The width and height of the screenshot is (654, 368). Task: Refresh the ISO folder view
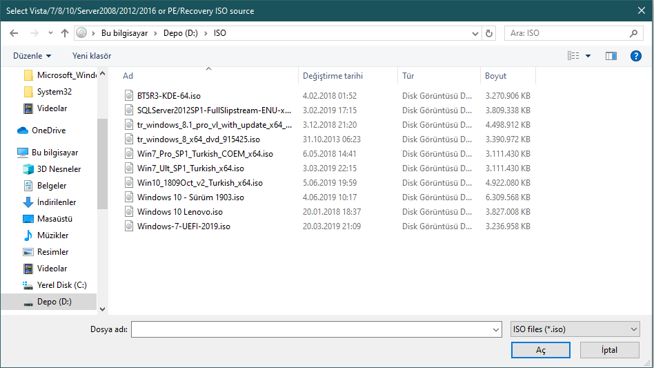[489, 33]
